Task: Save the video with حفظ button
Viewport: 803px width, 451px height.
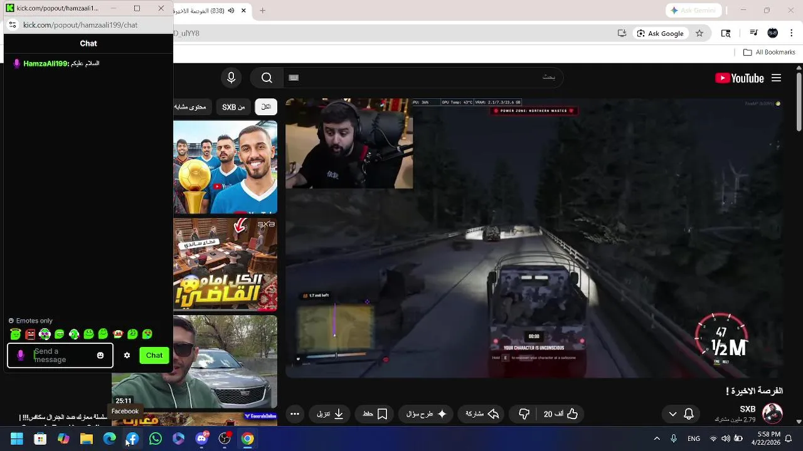Action: tap(375, 414)
